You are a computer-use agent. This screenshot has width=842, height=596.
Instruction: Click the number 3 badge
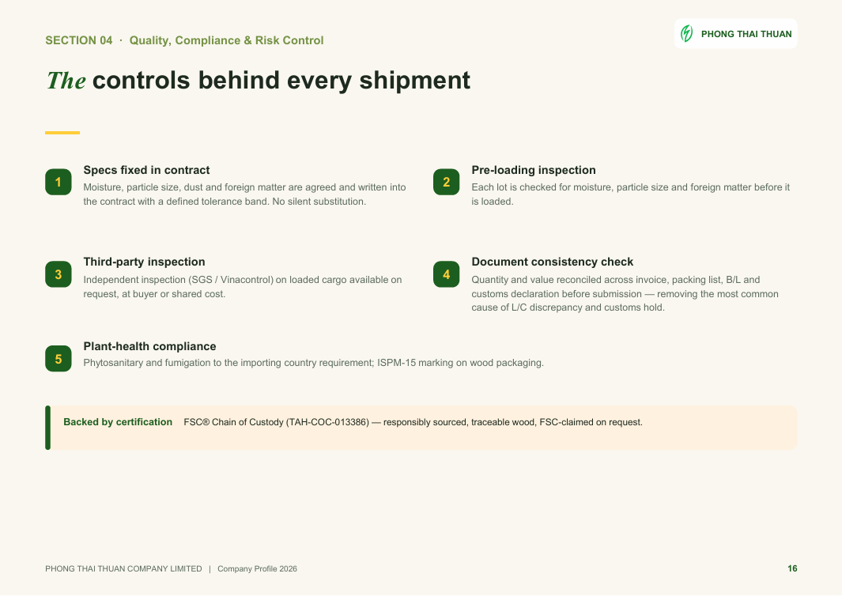coord(59,274)
